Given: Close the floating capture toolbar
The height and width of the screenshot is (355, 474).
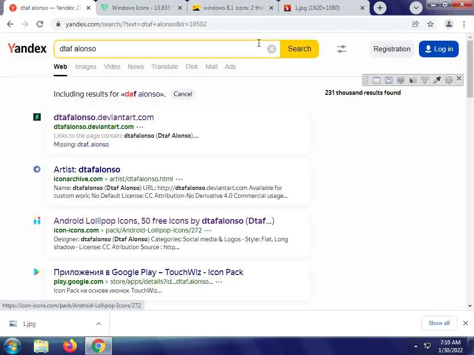Looking at the screenshot, I should 459,79.
